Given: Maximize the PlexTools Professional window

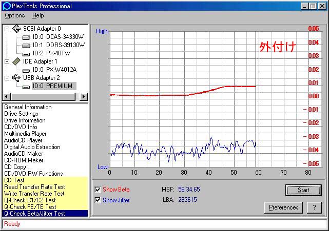Looking at the screenshot, I should 313,6.
